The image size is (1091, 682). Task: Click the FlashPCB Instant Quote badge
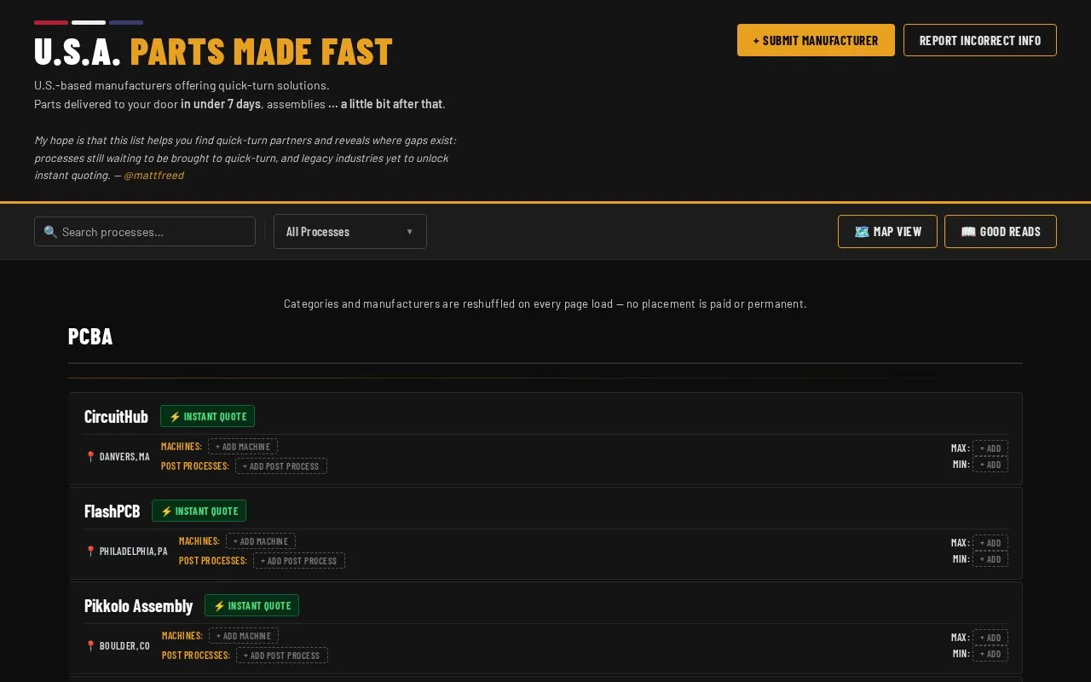[x=199, y=511]
